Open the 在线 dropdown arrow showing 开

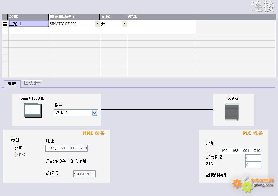(125, 23)
